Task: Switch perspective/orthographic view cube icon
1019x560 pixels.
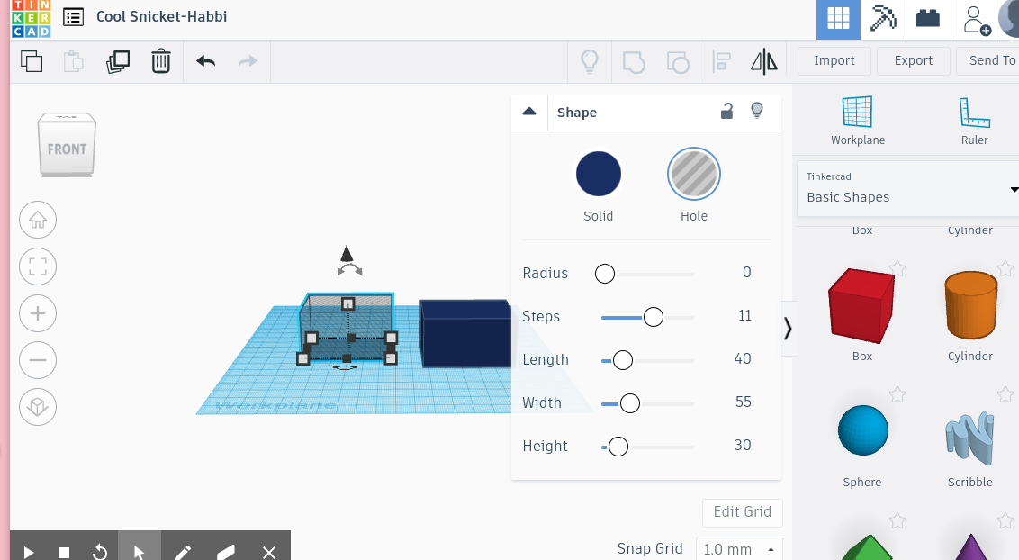Action: [38, 407]
